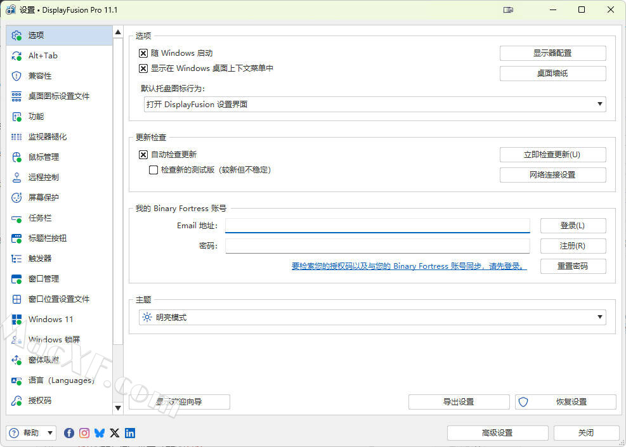This screenshot has height=447, width=626.
Task: Click the monitor icon in title bar
Action: [x=508, y=10]
